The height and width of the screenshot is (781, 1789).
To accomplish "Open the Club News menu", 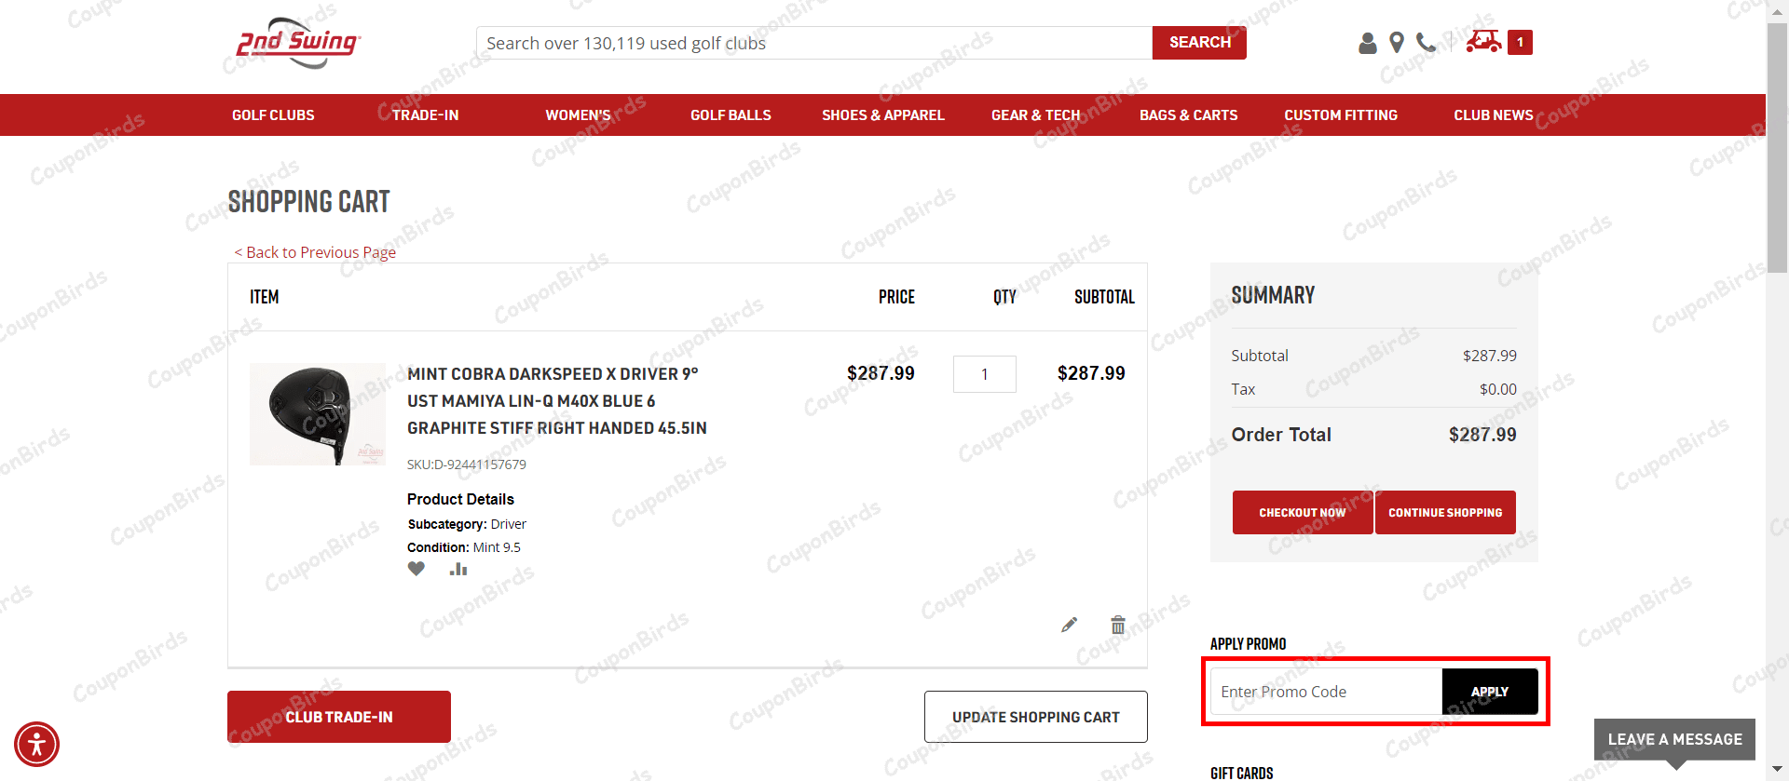I will [x=1493, y=115].
